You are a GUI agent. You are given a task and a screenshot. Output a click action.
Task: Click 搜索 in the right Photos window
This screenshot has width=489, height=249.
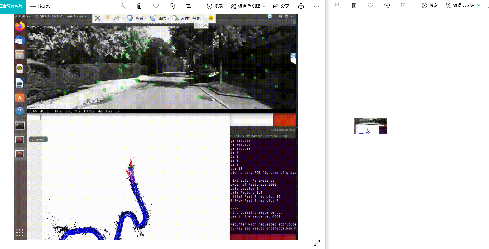pos(430,5)
